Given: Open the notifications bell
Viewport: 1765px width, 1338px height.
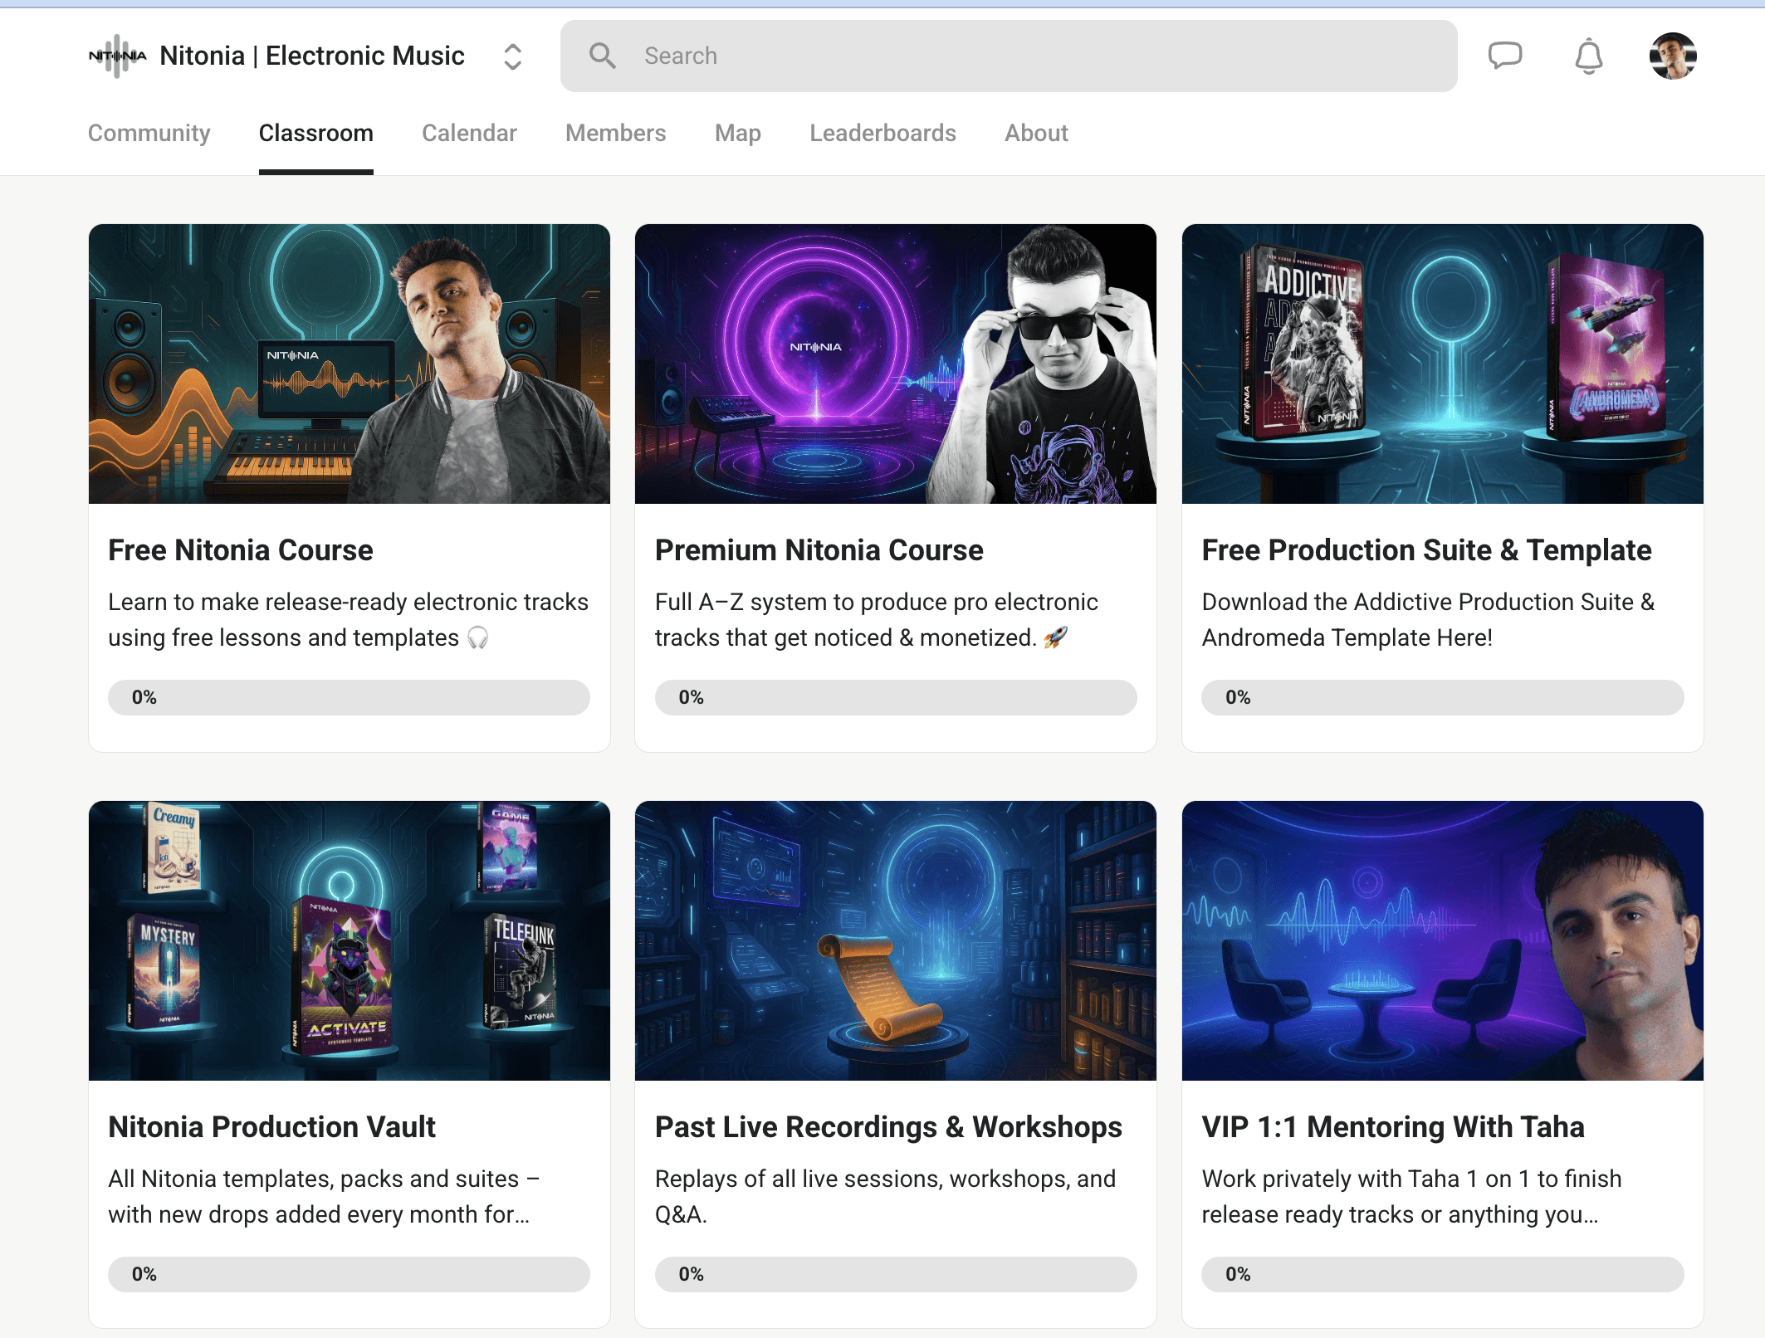Looking at the screenshot, I should pyautogui.click(x=1588, y=56).
